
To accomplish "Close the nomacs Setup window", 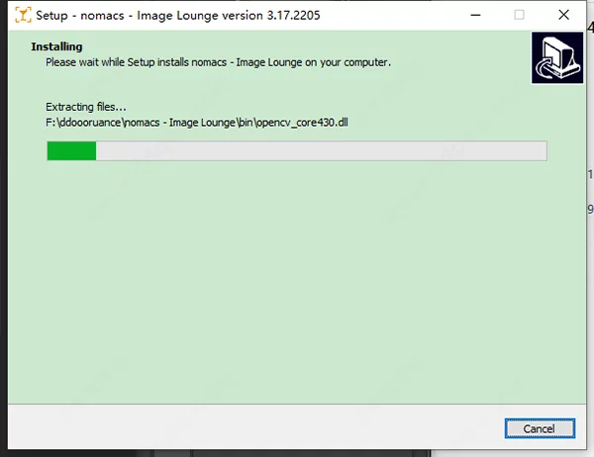I will pyautogui.click(x=565, y=15).
